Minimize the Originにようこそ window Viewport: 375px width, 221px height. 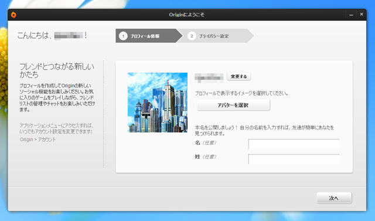click(x=351, y=15)
